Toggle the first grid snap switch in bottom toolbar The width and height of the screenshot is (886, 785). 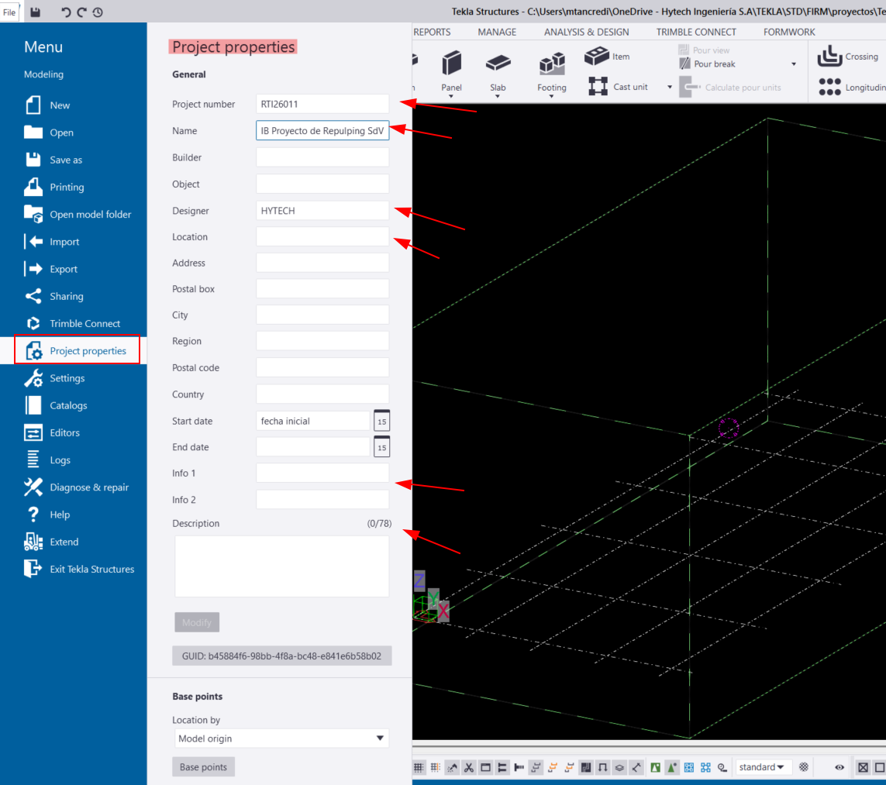[x=419, y=767]
